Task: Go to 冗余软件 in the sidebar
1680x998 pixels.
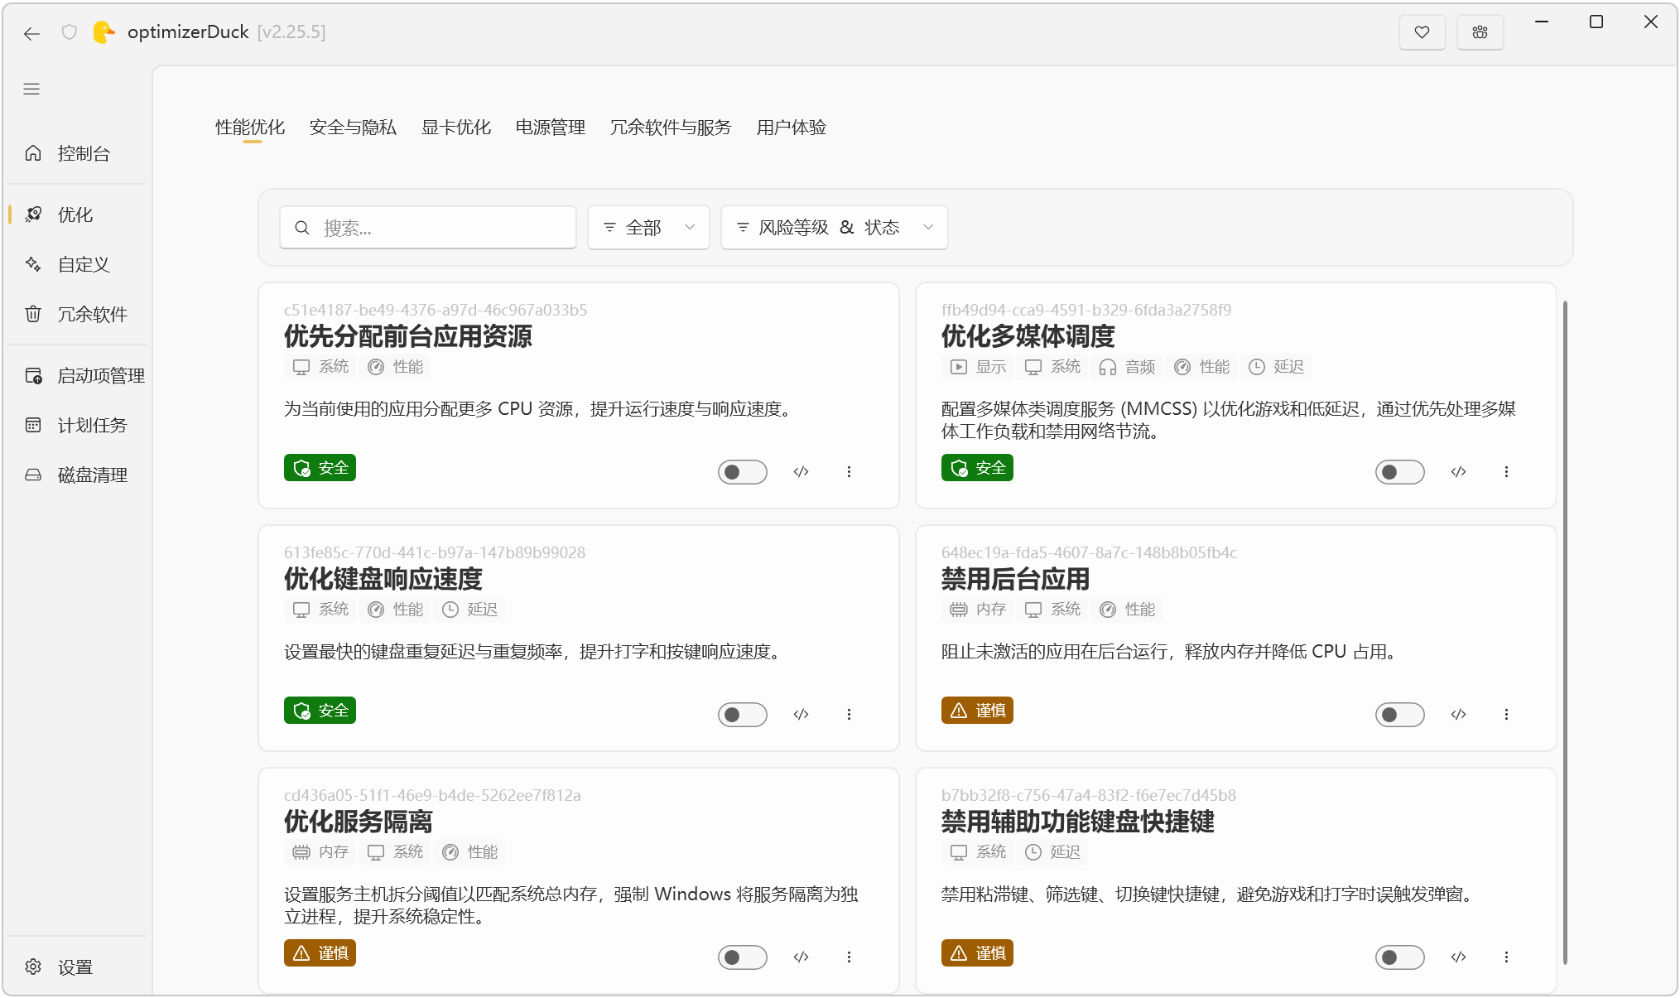Action: 78,314
